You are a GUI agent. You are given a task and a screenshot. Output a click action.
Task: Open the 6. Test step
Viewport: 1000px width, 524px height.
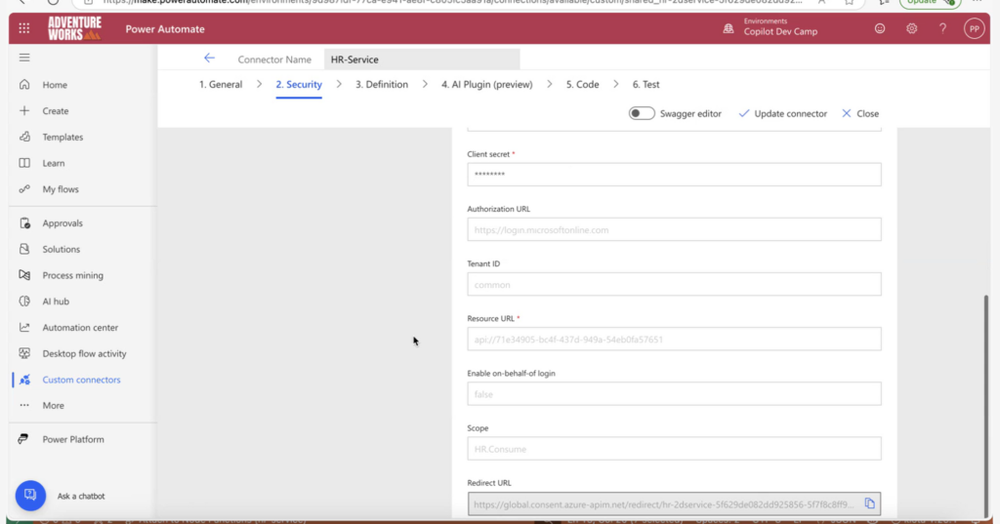pyautogui.click(x=646, y=84)
